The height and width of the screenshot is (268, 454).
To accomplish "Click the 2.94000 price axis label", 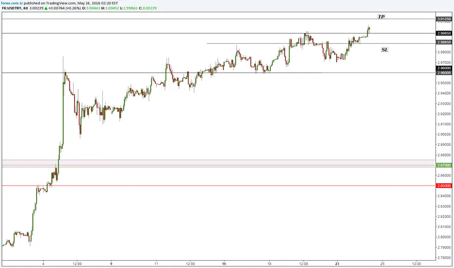I will coord(444,93).
